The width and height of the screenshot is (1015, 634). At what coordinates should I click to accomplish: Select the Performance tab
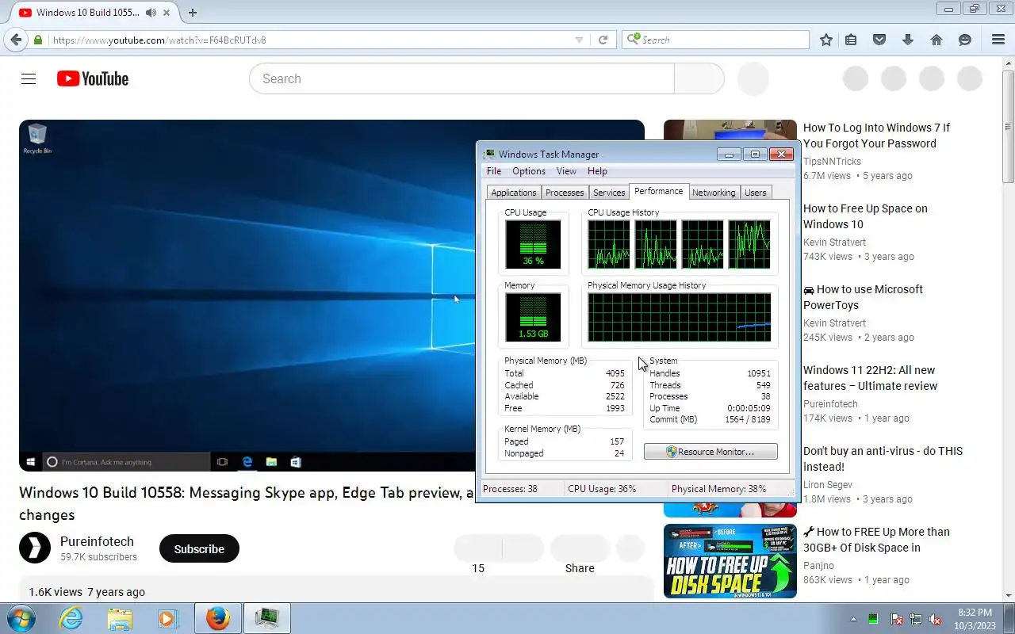coord(659,191)
